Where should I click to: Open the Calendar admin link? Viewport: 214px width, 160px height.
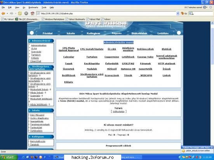(69, 57)
